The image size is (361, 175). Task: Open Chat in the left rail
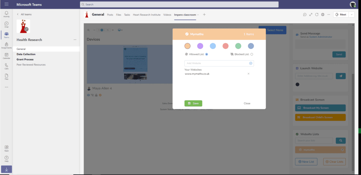click(x=6, y=25)
